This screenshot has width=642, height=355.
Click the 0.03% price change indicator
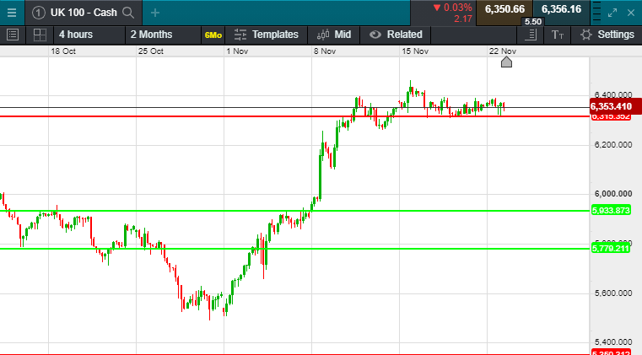click(x=453, y=8)
